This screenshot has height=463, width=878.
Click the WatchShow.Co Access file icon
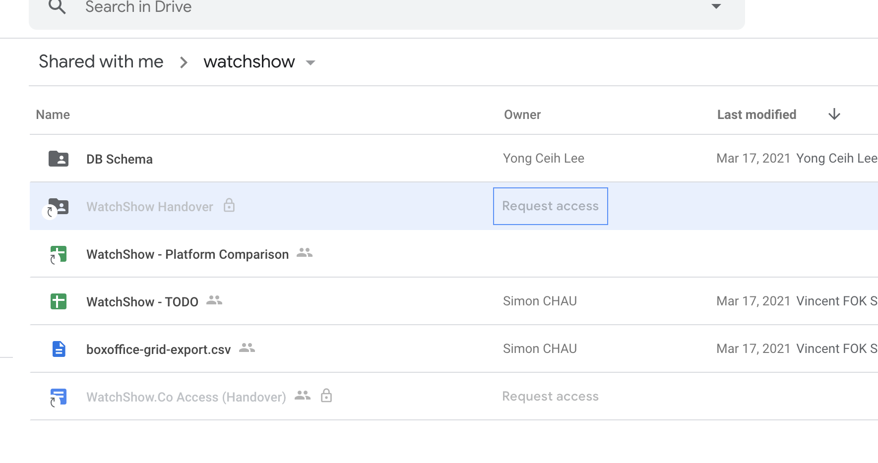coord(59,397)
